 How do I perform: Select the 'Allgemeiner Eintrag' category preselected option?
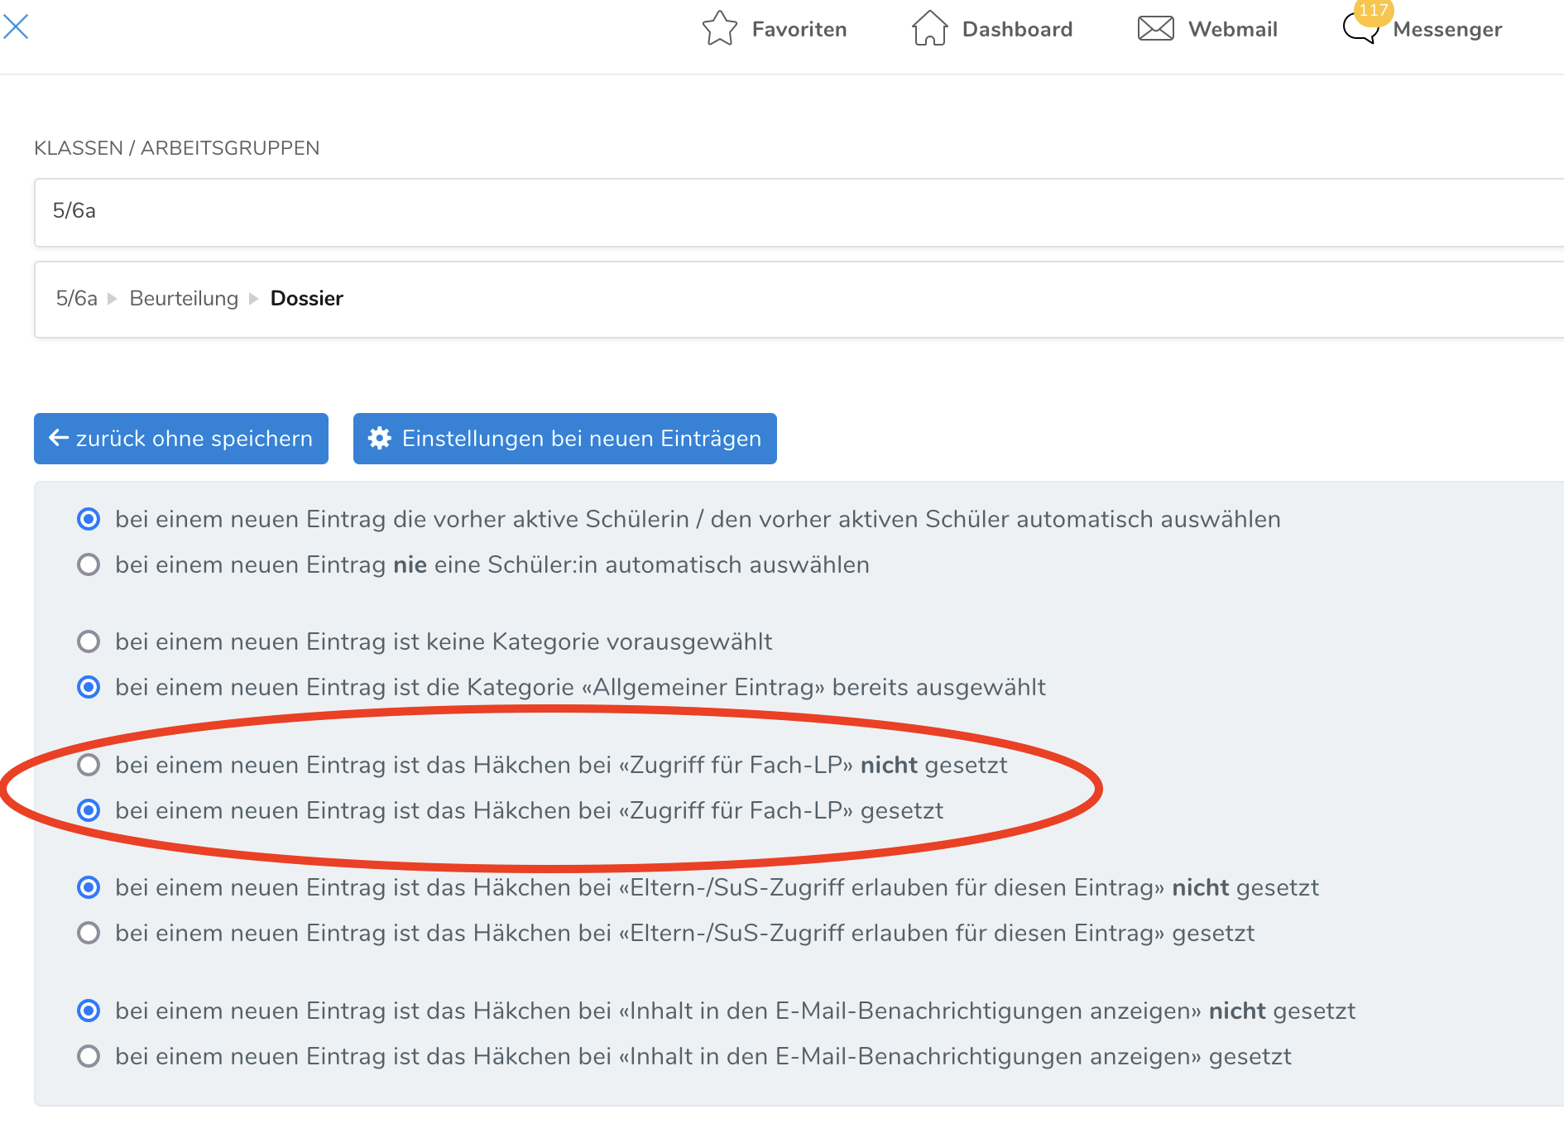tap(89, 688)
